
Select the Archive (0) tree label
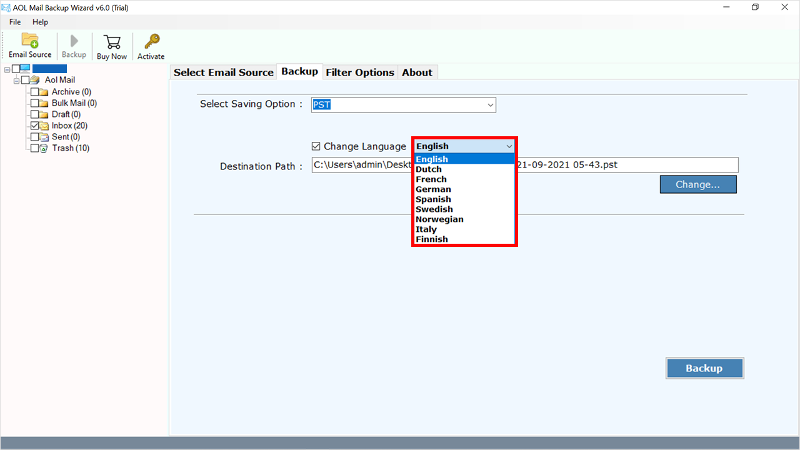tap(71, 92)
